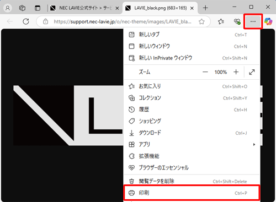Open ブラウザーのエッセンシャル menu entry

192,168
